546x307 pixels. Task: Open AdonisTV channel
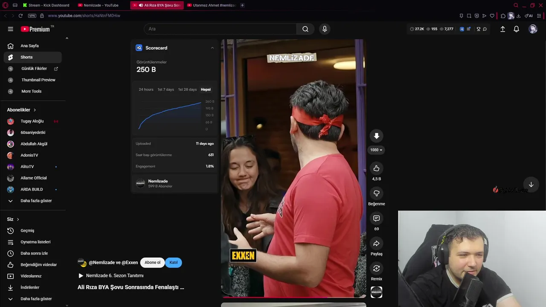coord(32,155)
